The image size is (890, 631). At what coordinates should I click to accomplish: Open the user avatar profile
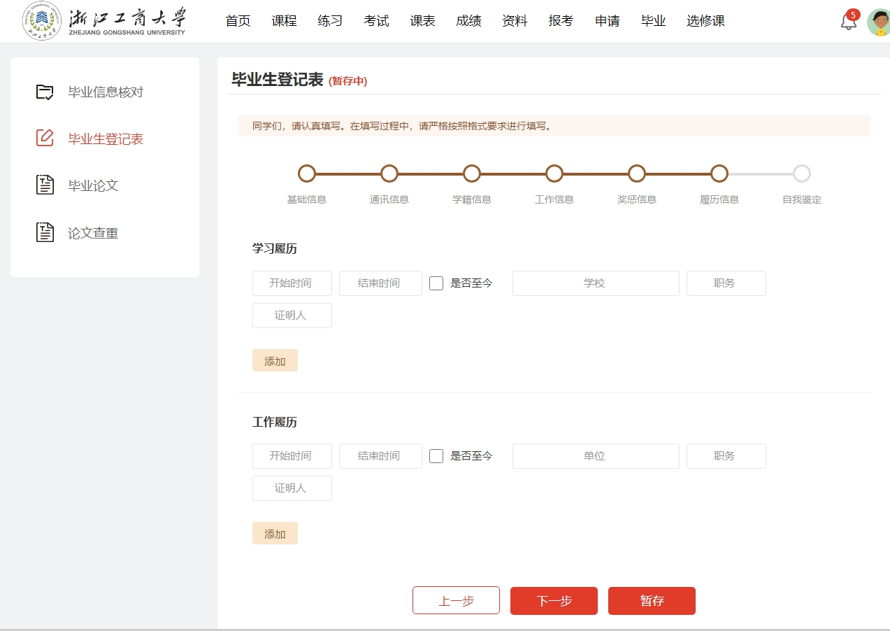point(878,22)
